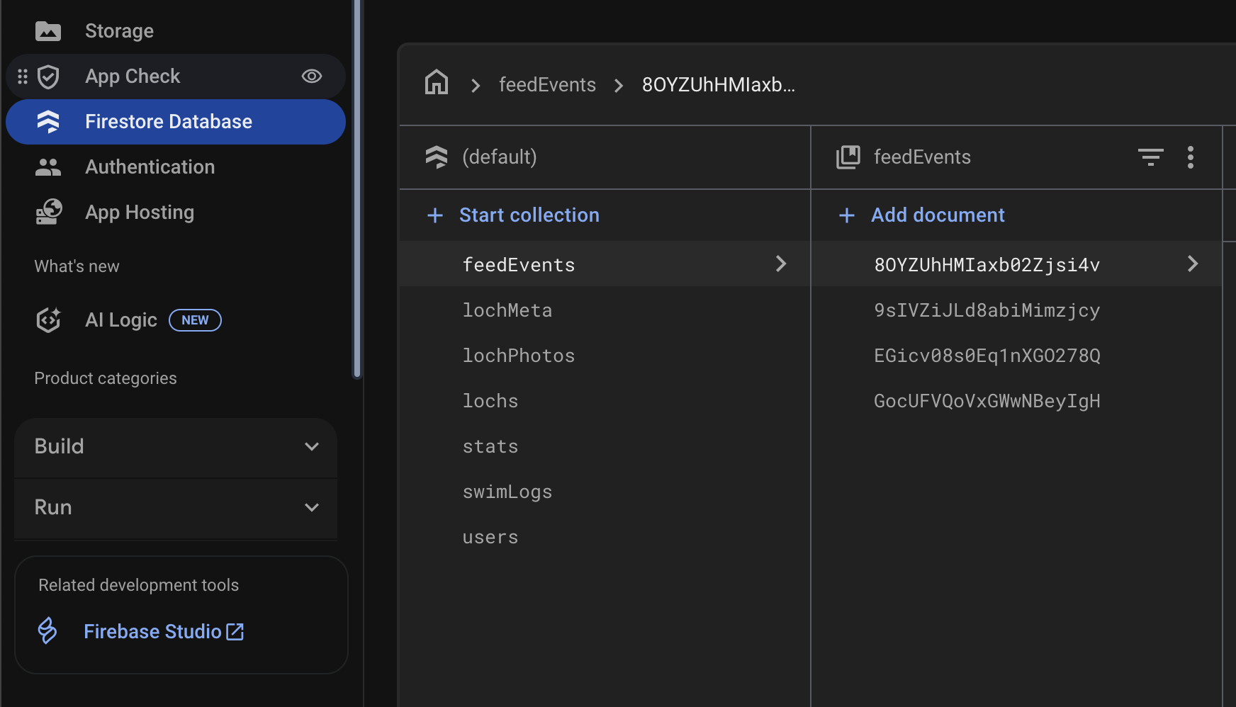This screenshot has width=1236, height=707.
Task: Click the App Check shield icon
Action: pos(48,77)
